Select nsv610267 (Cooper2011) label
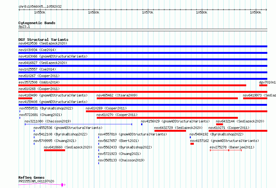The height and width of the screenshot is (188, 276). tap(39, 76)
